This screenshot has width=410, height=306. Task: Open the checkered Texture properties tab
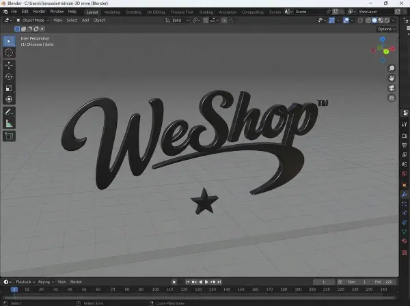tap(405, 252)
